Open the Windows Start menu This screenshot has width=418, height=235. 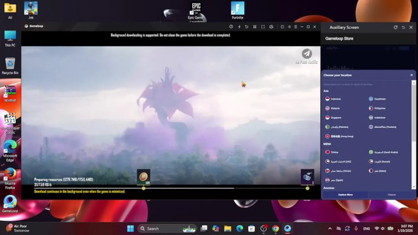pyautogui.click(x=130, y=228)
